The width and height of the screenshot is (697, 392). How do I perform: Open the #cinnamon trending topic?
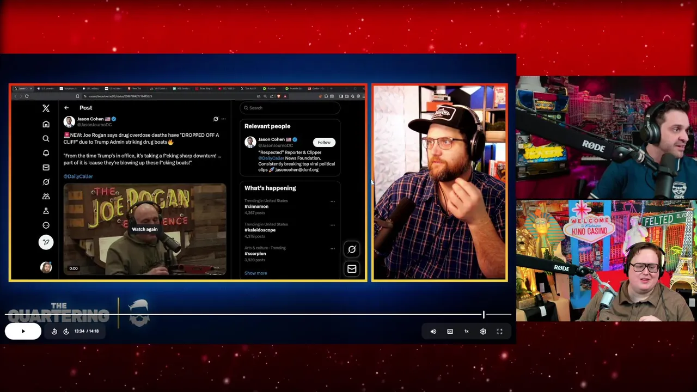coord(256,206)
